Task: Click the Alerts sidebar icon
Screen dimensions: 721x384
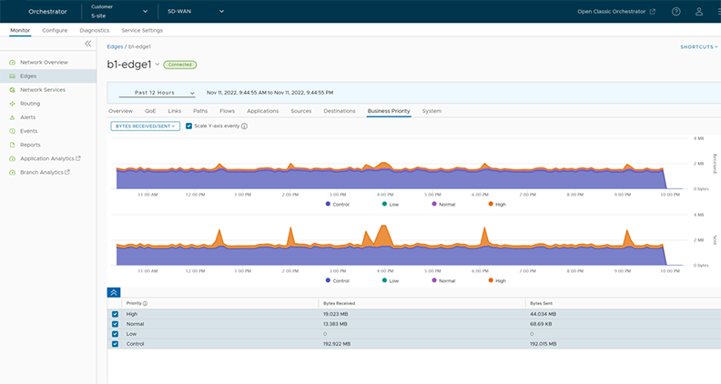Action: 13,117
